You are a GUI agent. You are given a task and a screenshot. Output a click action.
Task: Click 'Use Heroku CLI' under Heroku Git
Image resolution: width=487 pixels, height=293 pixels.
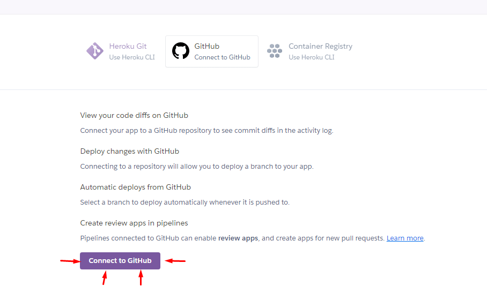tap(132, 57)
